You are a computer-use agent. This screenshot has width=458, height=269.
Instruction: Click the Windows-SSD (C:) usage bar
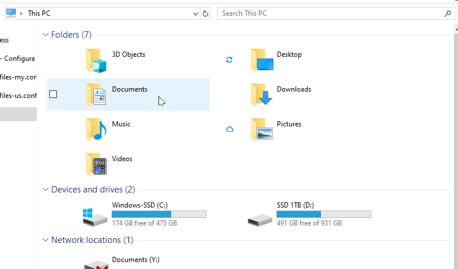coord(159,214)
